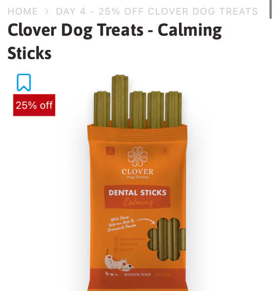Click the clover-shaped window showing the sticks

tap(166, 240)
